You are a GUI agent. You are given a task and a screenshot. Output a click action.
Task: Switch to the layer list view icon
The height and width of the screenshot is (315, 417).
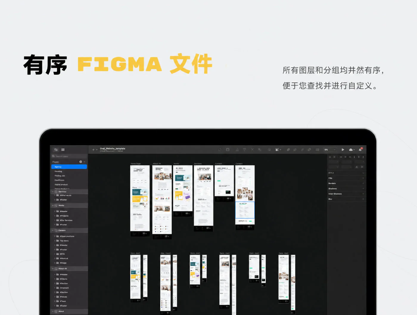coord(56,149)
